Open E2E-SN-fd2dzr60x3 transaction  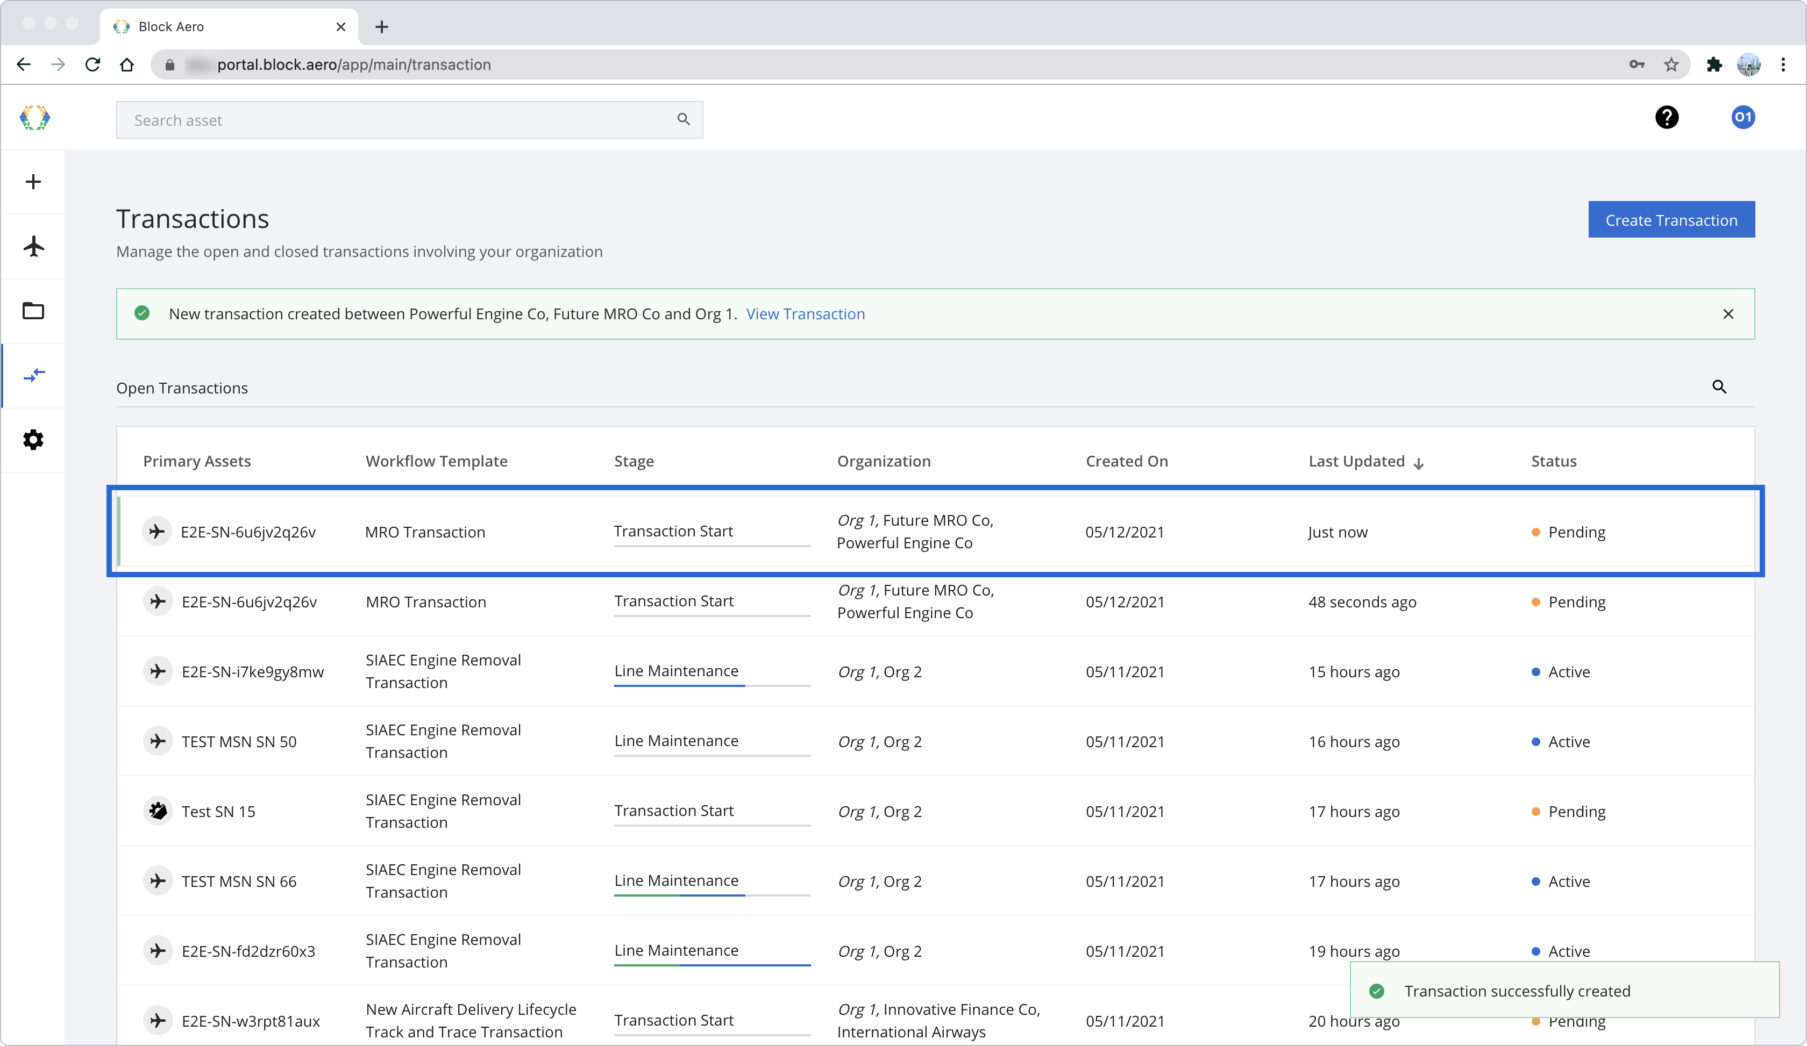(935, 951)
